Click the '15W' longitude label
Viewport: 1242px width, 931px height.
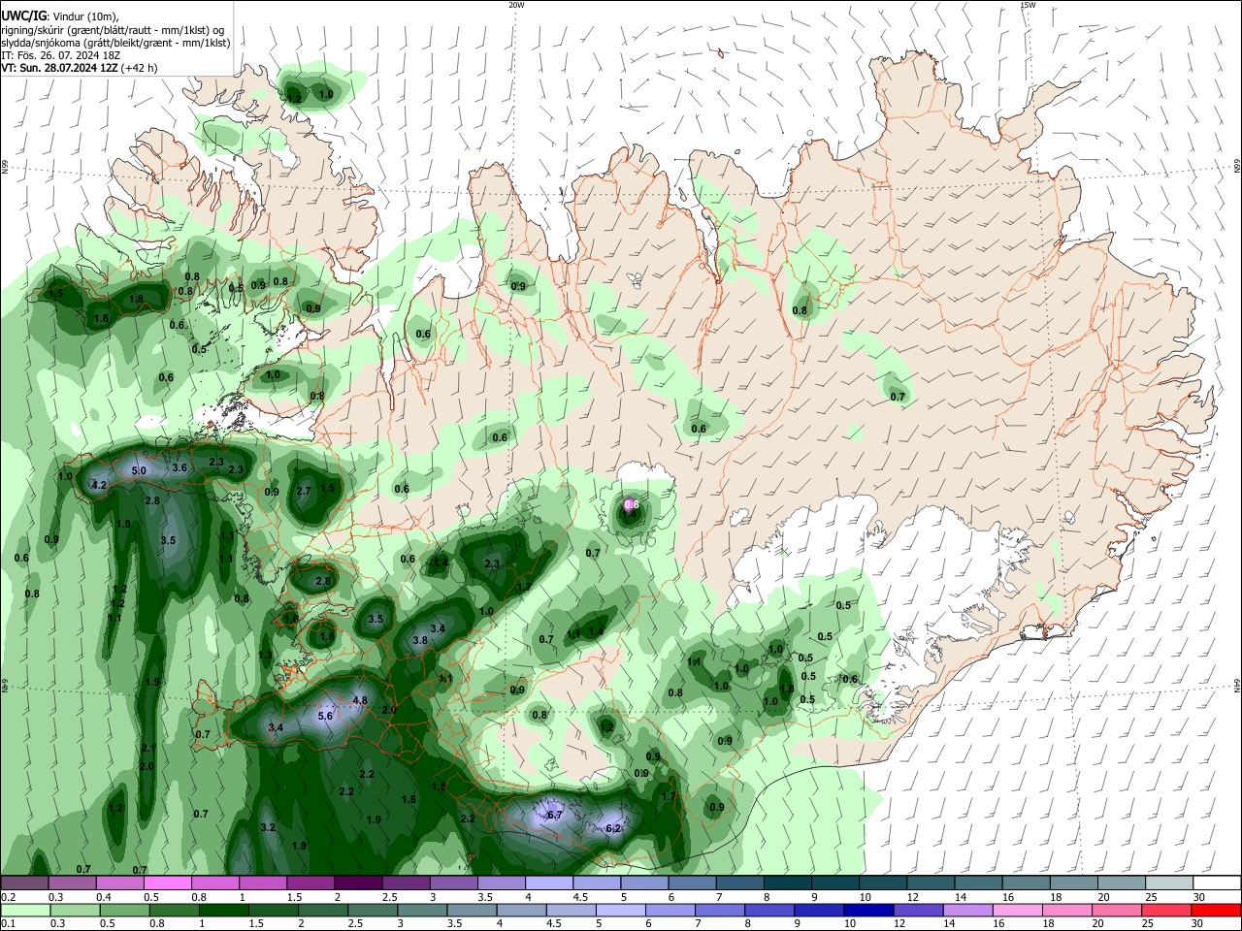point(1028,5)
